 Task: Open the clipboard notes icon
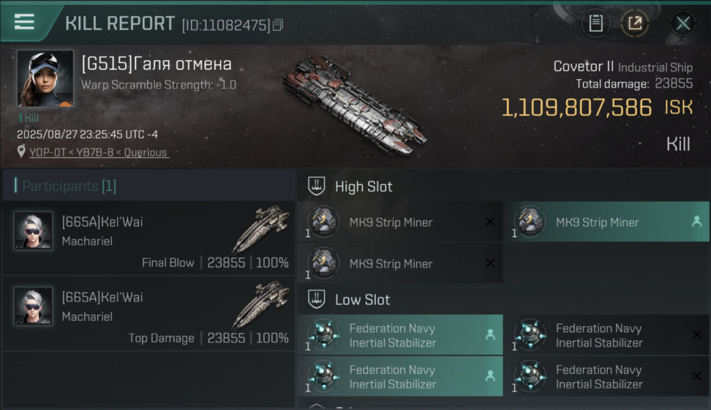596,24
